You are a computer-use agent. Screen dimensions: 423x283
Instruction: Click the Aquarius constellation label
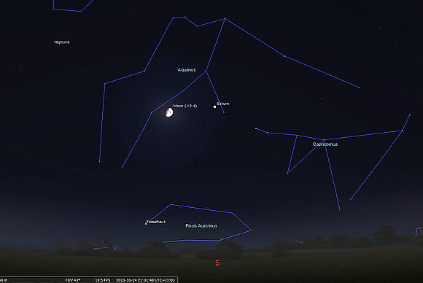pos(187,70)
